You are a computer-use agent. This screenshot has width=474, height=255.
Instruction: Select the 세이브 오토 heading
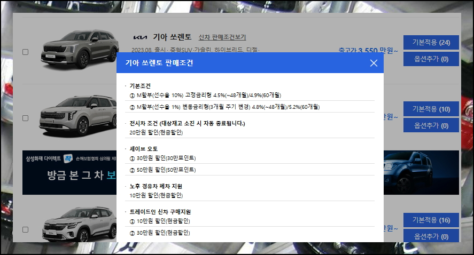tap(144, 149)
